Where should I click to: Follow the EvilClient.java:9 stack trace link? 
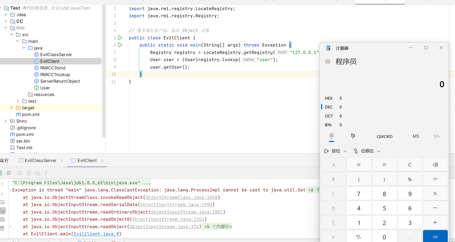[x=96, y=234]
